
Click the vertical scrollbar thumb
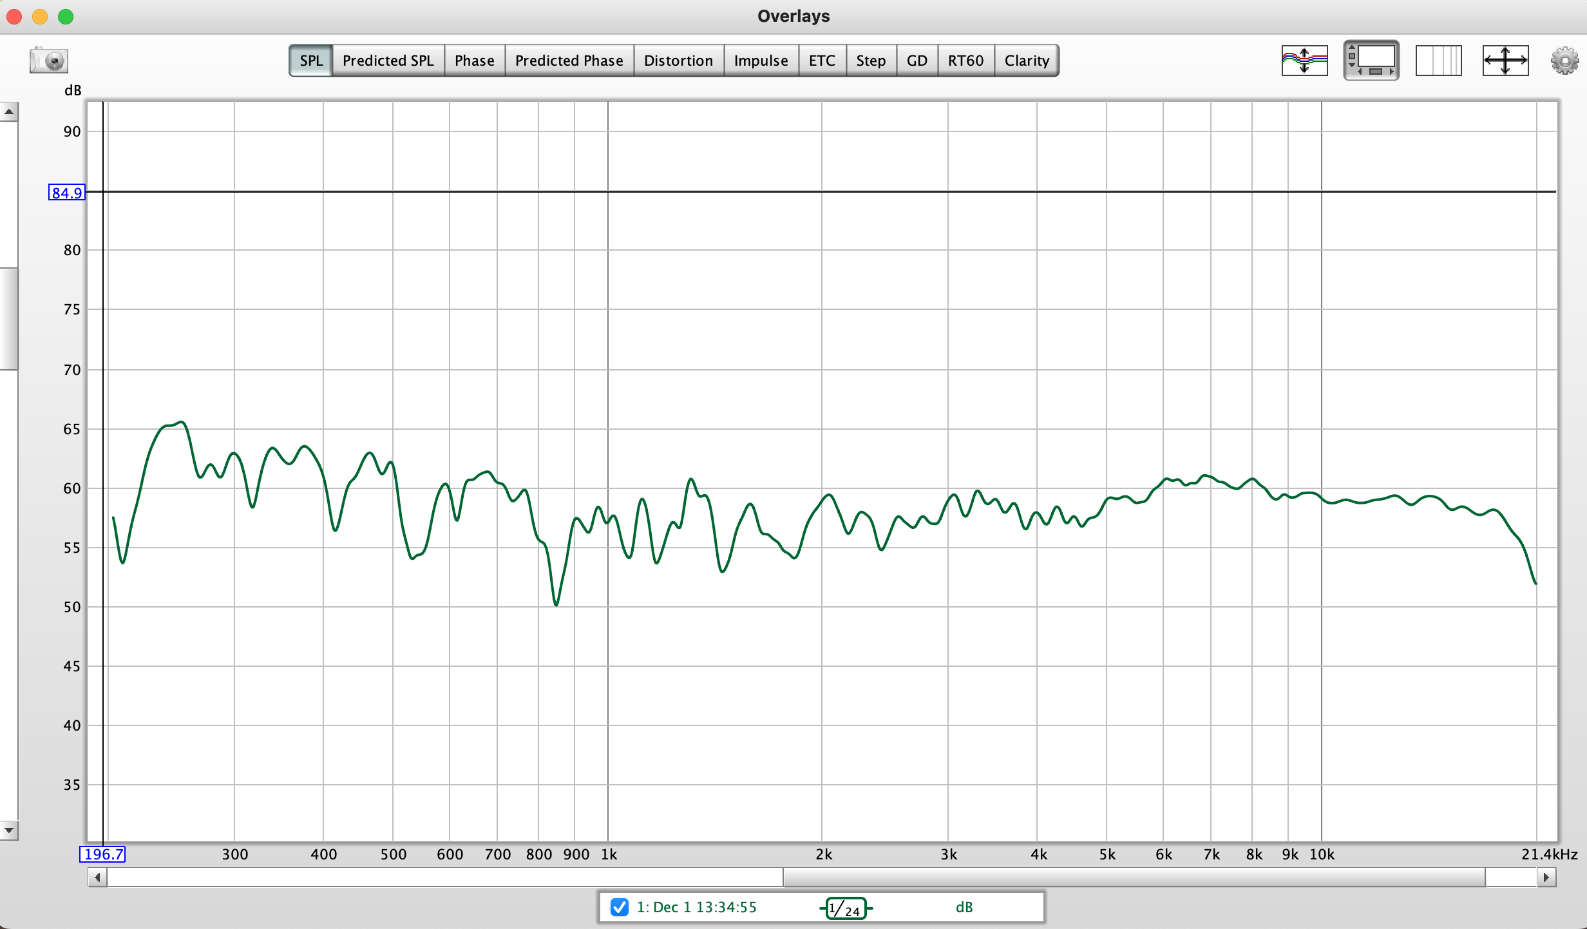click(9, 319)
